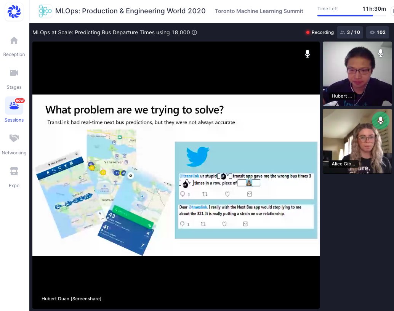394x311 pixels.
Task: Click the red Recording indicator
Action: 320,32
